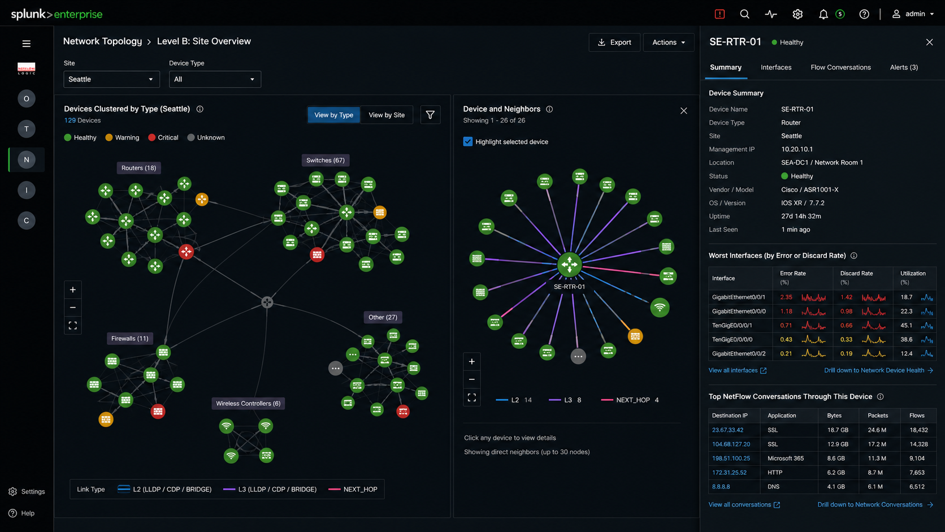The height and width of the screenshot is (532, 945).
Task: Open help question mark in top bar
Action: pyautogui.click(x=864, y=14)
